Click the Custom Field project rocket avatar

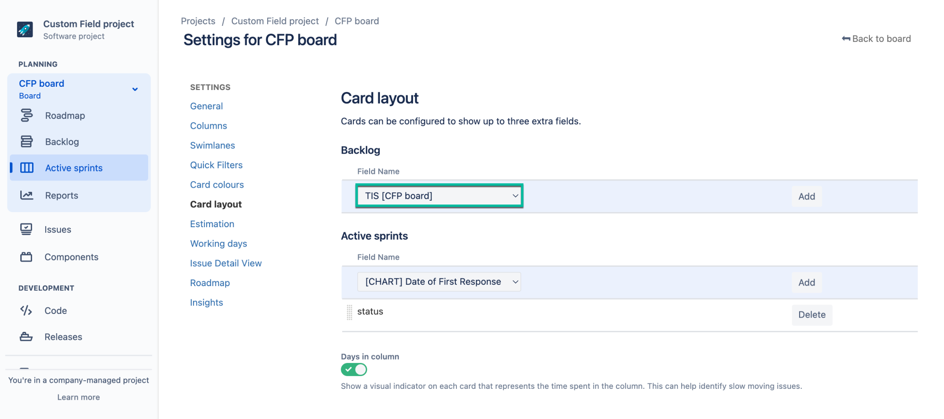tap(25, 29)
